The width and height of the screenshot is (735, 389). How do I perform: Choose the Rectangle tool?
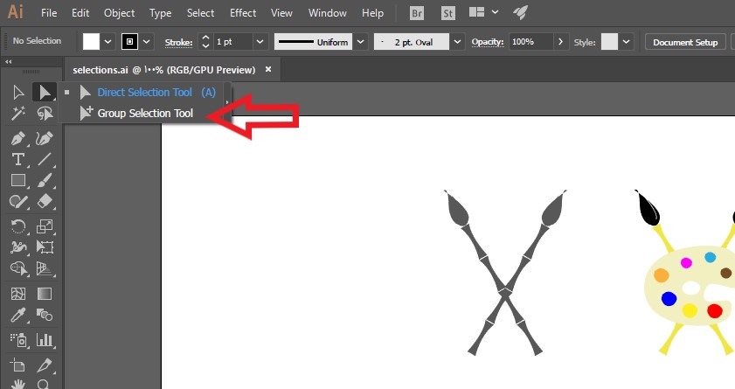click(17, 181)
